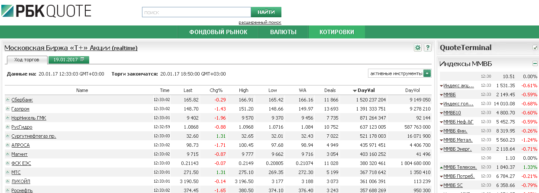This screenshot has width=539, height=193.
Task: Open the АЛРОСА stock link
Action: [21, 145]
